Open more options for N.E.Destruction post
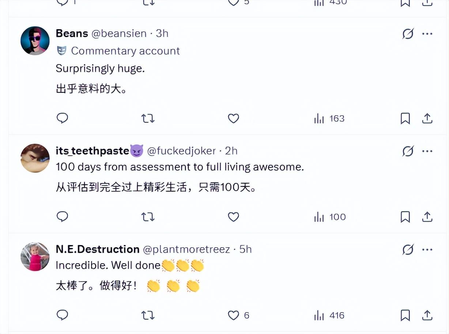449x334 pixels. point(427,249)
